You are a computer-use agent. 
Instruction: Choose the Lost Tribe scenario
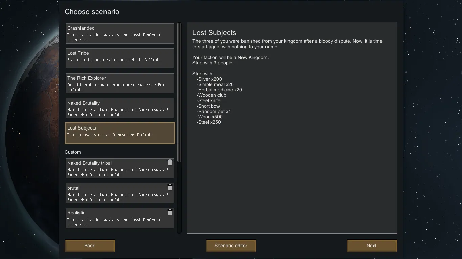120,58
